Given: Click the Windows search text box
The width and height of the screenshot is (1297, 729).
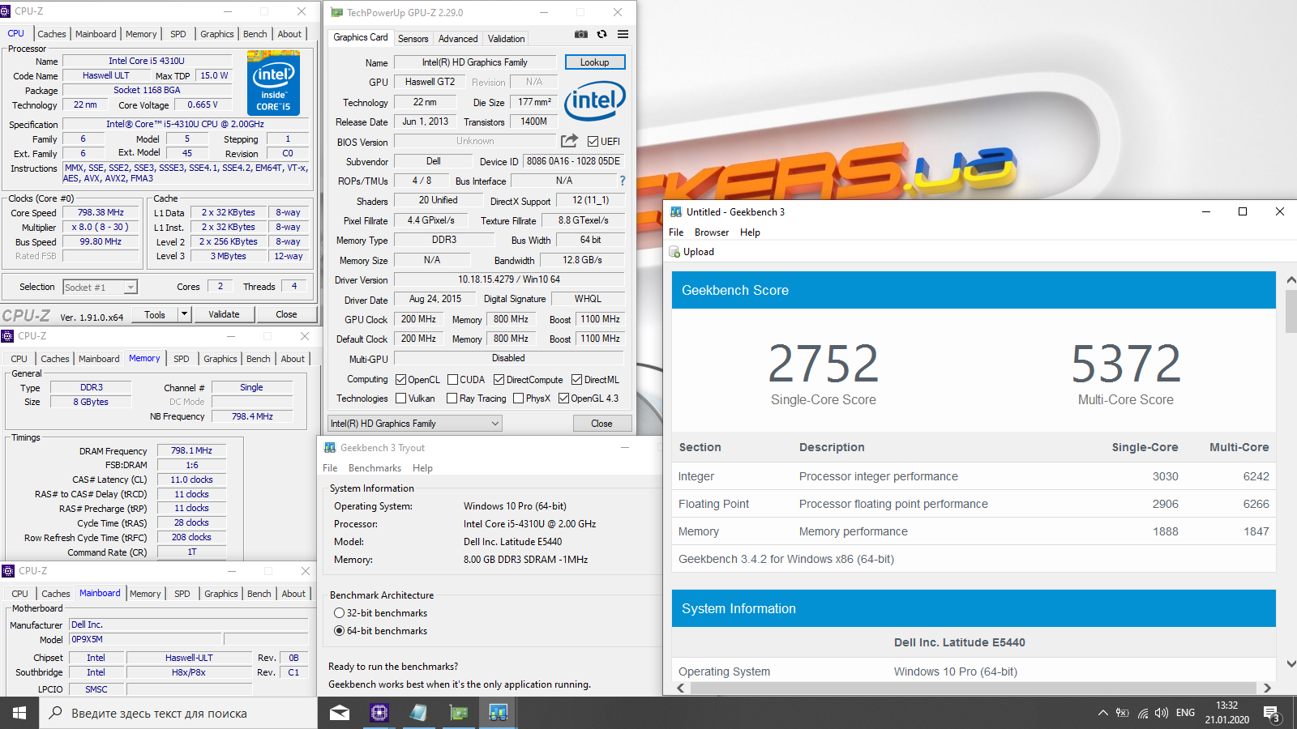Looking at the screenshot, I should coord(178,713).
